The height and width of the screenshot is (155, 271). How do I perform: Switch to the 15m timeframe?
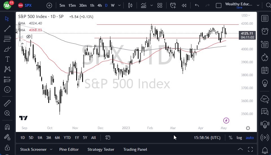pos(72,5)
